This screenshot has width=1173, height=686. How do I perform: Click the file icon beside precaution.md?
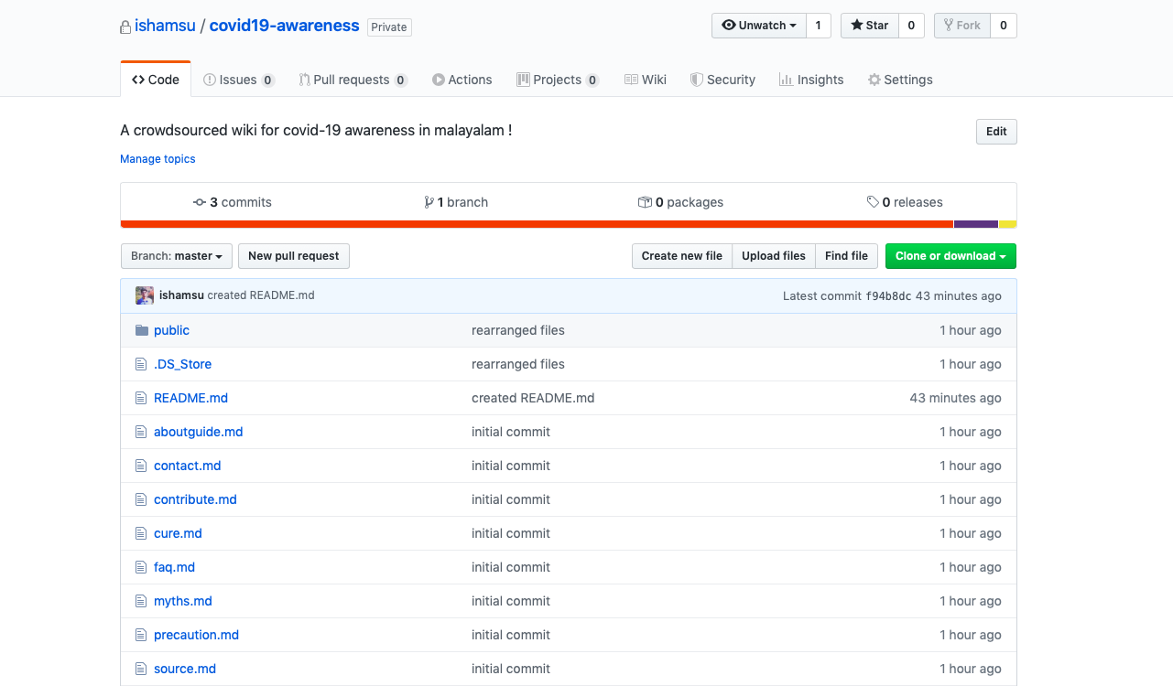[141, 635]
